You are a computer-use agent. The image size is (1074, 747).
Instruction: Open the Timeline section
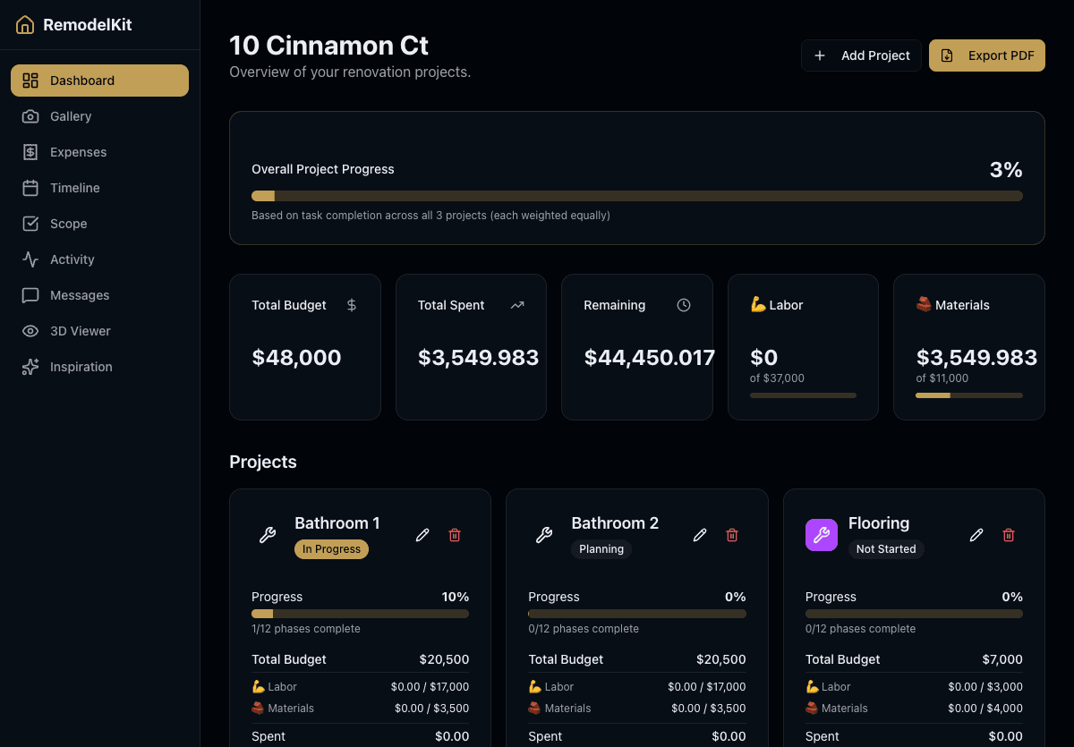tap(74, 188)
